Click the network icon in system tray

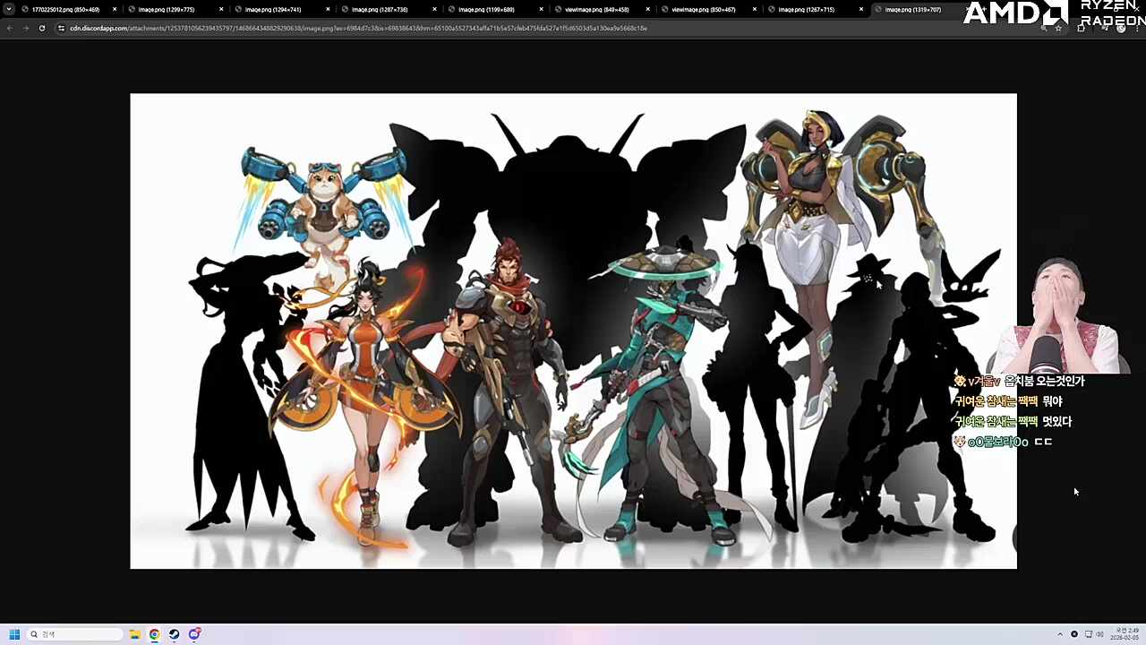tap(1089, 634)
